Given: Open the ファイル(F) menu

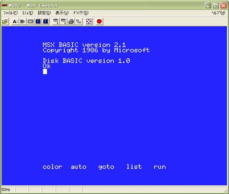Looking at the screenshot, I should (11, 13).
